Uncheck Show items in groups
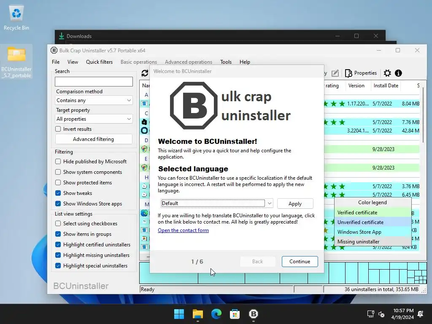The width and height of the screenshot is (432, 324). 58,234
